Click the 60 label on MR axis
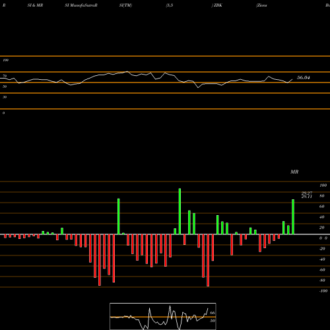Image resolution: width=330 pixels, height=330 pixels. point(322,207)
